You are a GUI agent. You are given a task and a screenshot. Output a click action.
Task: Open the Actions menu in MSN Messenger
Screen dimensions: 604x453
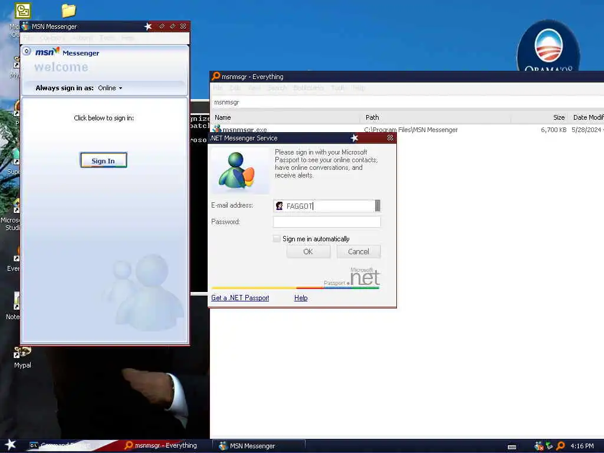point(83,38)
